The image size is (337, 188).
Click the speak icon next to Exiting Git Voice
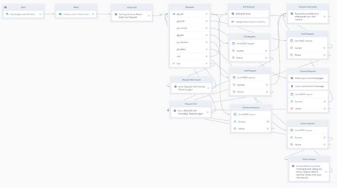point(233,13)
